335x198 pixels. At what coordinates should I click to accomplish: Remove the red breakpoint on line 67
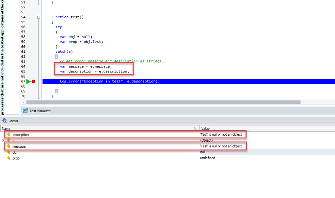click(x=34, y=81)
